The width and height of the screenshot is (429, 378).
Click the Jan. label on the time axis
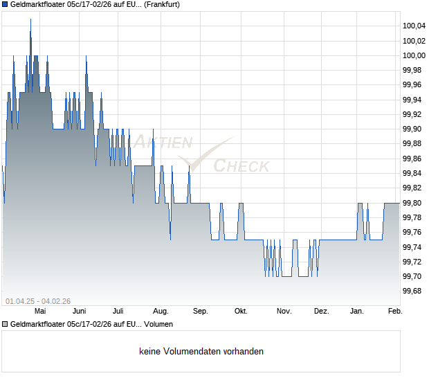pos(357,312)
